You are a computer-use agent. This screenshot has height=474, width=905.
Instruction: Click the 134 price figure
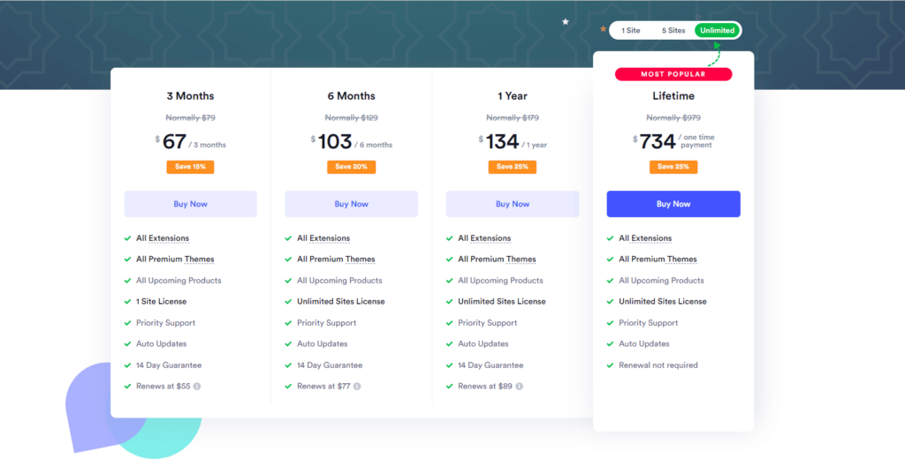[x=502, y=142]
